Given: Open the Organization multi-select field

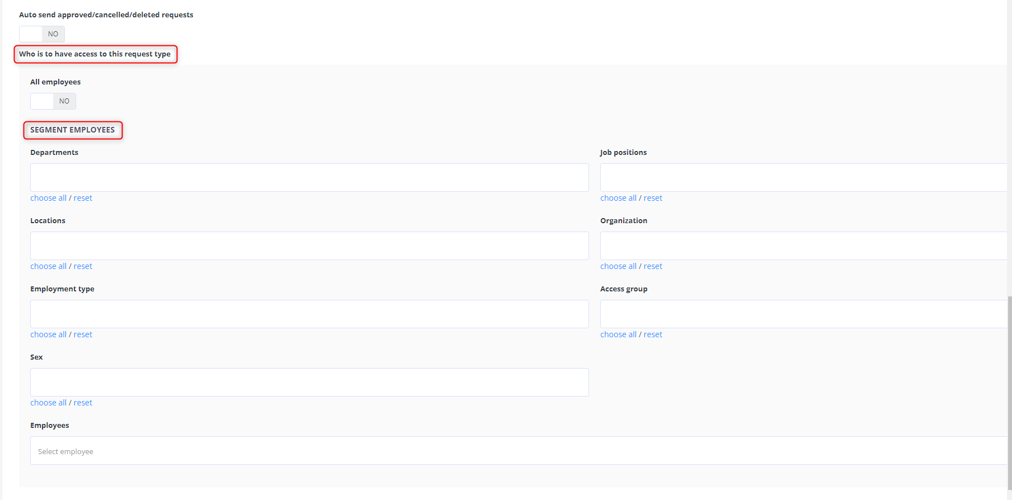Looking at the screenshot, I should tap(803, 246).
